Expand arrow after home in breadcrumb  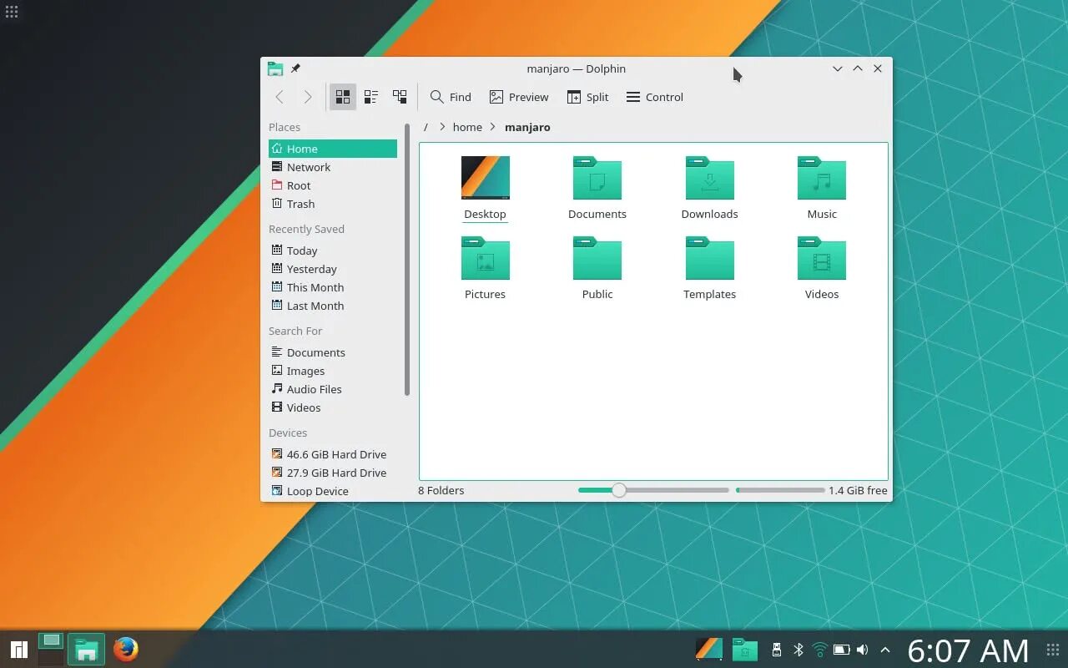(x=493, y=127)
